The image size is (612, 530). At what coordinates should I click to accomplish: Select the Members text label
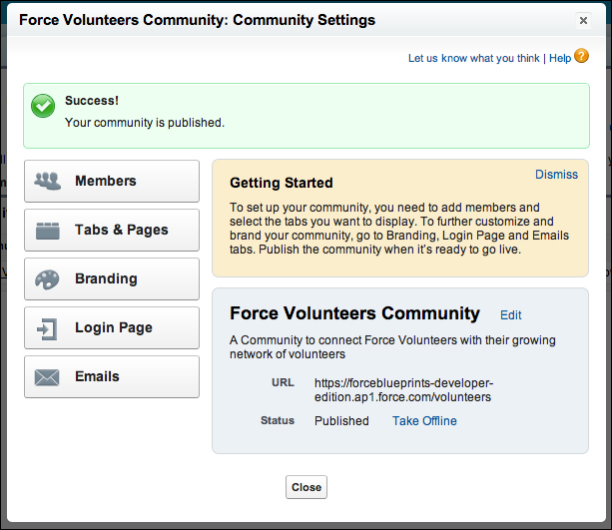coord(106,182)
